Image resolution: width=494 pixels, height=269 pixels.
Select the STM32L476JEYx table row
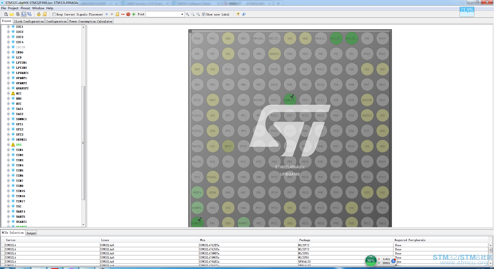tap(244, 245)
